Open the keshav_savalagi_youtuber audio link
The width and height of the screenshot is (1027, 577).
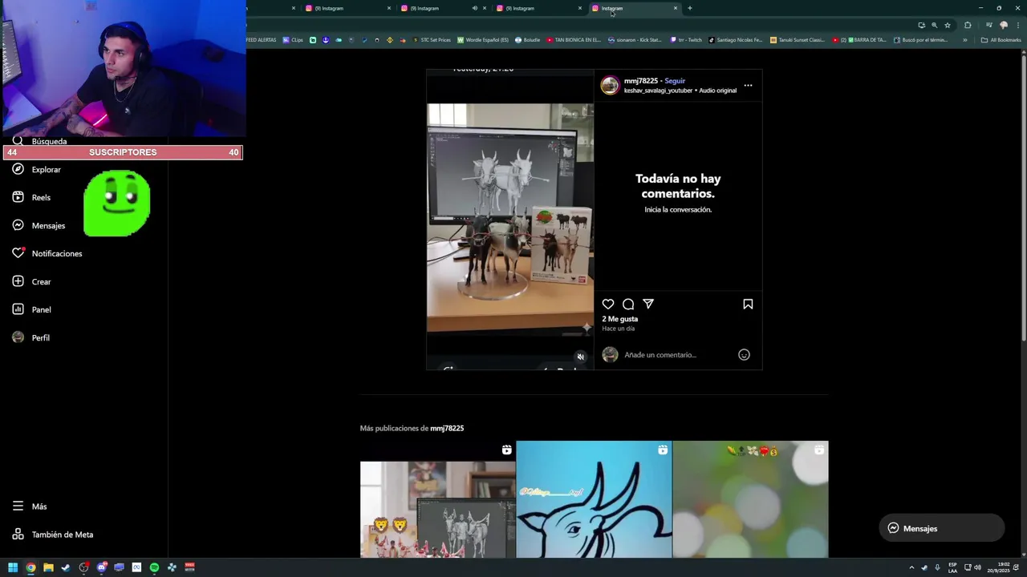[658, 91]
